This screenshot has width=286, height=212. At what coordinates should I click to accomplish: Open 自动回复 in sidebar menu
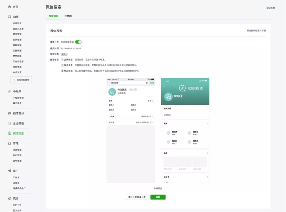click(17, 23)
